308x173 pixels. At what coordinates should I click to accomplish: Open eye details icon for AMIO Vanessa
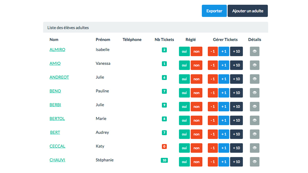[x=254, y=65]
